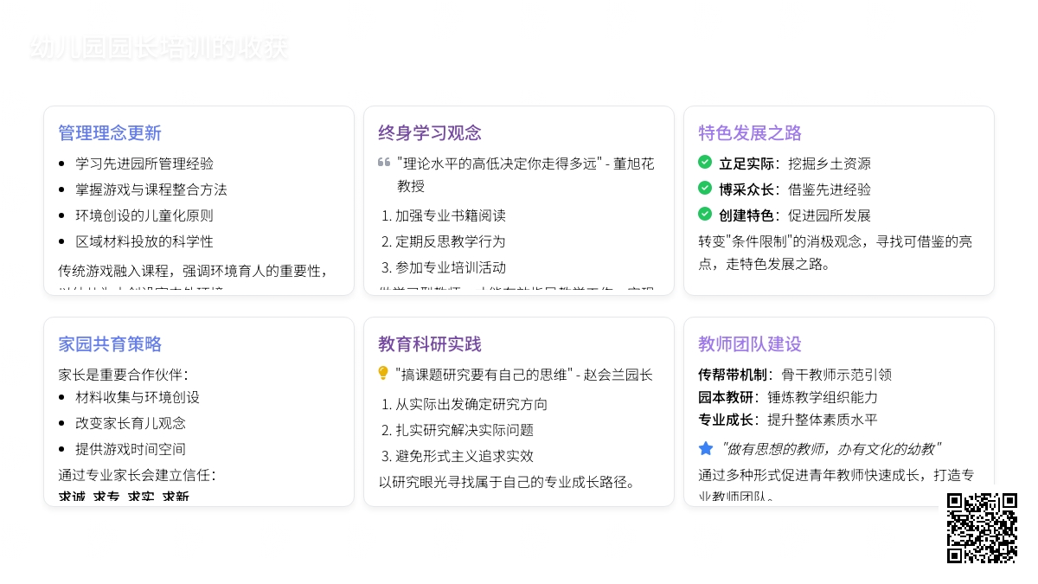This screenshot has width=1038, height=584.
Task: Click the blue star icon in 教师团队建设 card
Action: 706,448
